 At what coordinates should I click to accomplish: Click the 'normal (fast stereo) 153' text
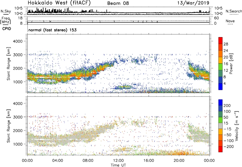[x=52, y=30]
